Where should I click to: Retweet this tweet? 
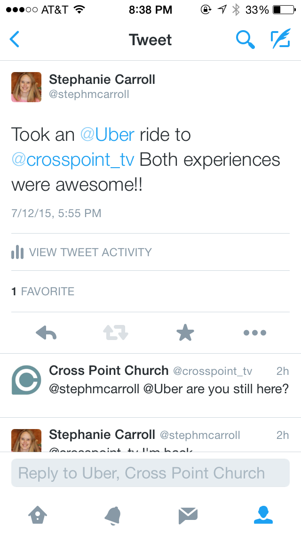pos(116,333)
